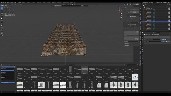Click the red X axis on navigation gizmo
Image resolution: width=171 pixels, height=96 pixels.
[121, 10]
